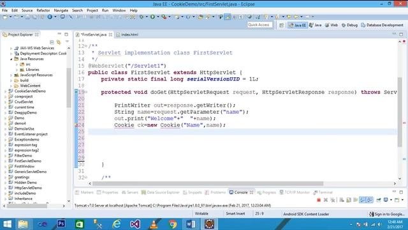Collapse all in Project Explorer
Screen dimensions: 408x230
pyautogui.click(x=52, y=42)
